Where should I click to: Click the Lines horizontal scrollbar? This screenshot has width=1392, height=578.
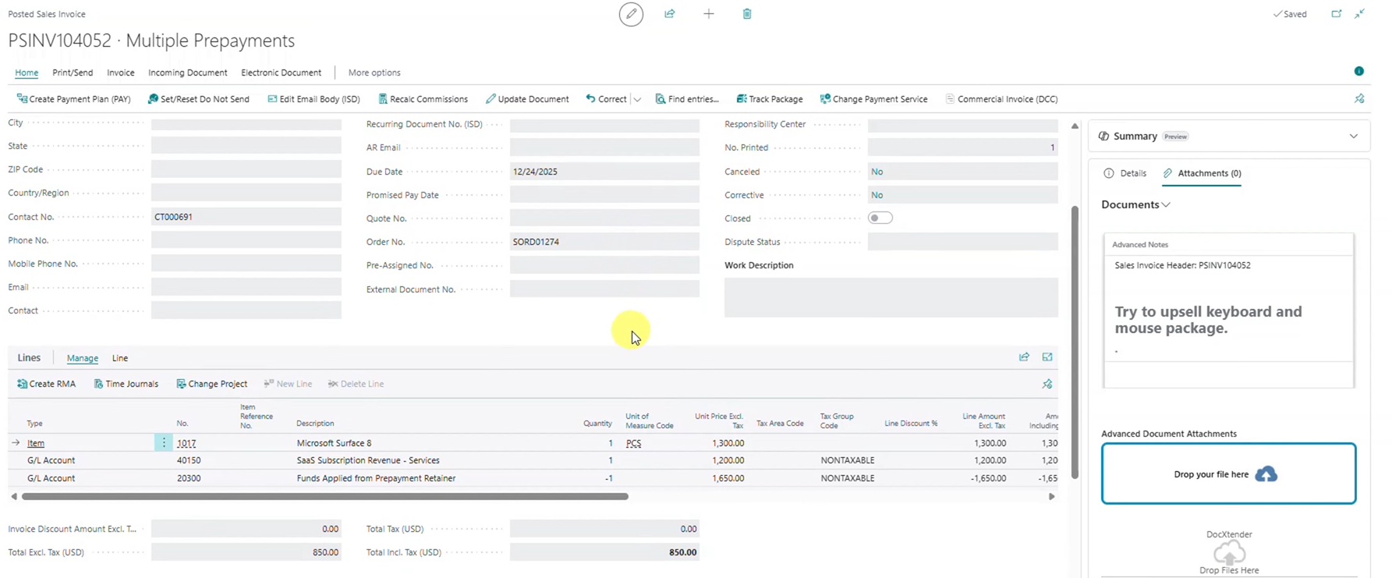324,496
